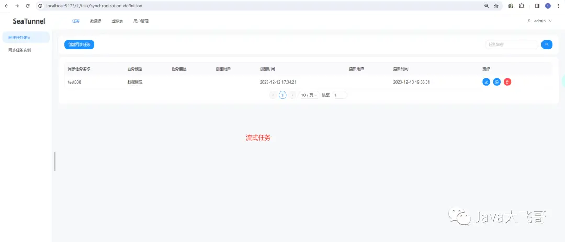Open Chrome's three-dot menu

558,6
